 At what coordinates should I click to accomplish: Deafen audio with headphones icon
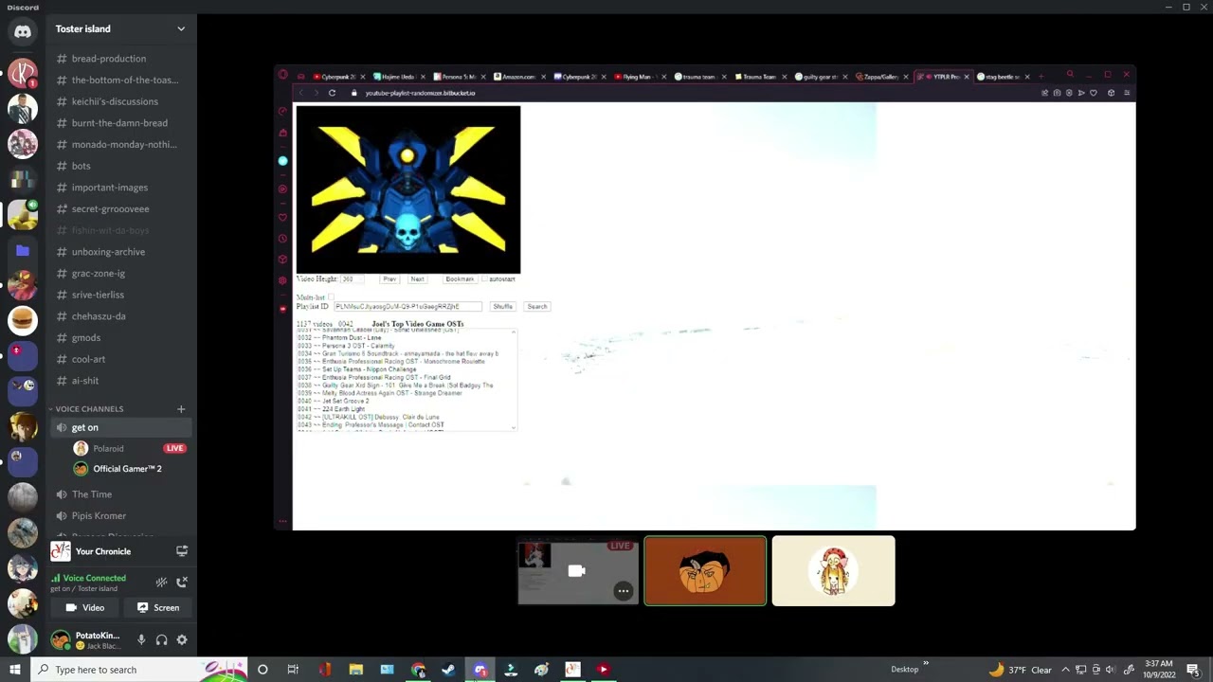tap(161, 640)
